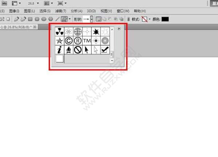Image resolution: width=218 pixels, height=157 pixels.
Task: Toggle the link chain beside 样式
Action: [129, 19]
